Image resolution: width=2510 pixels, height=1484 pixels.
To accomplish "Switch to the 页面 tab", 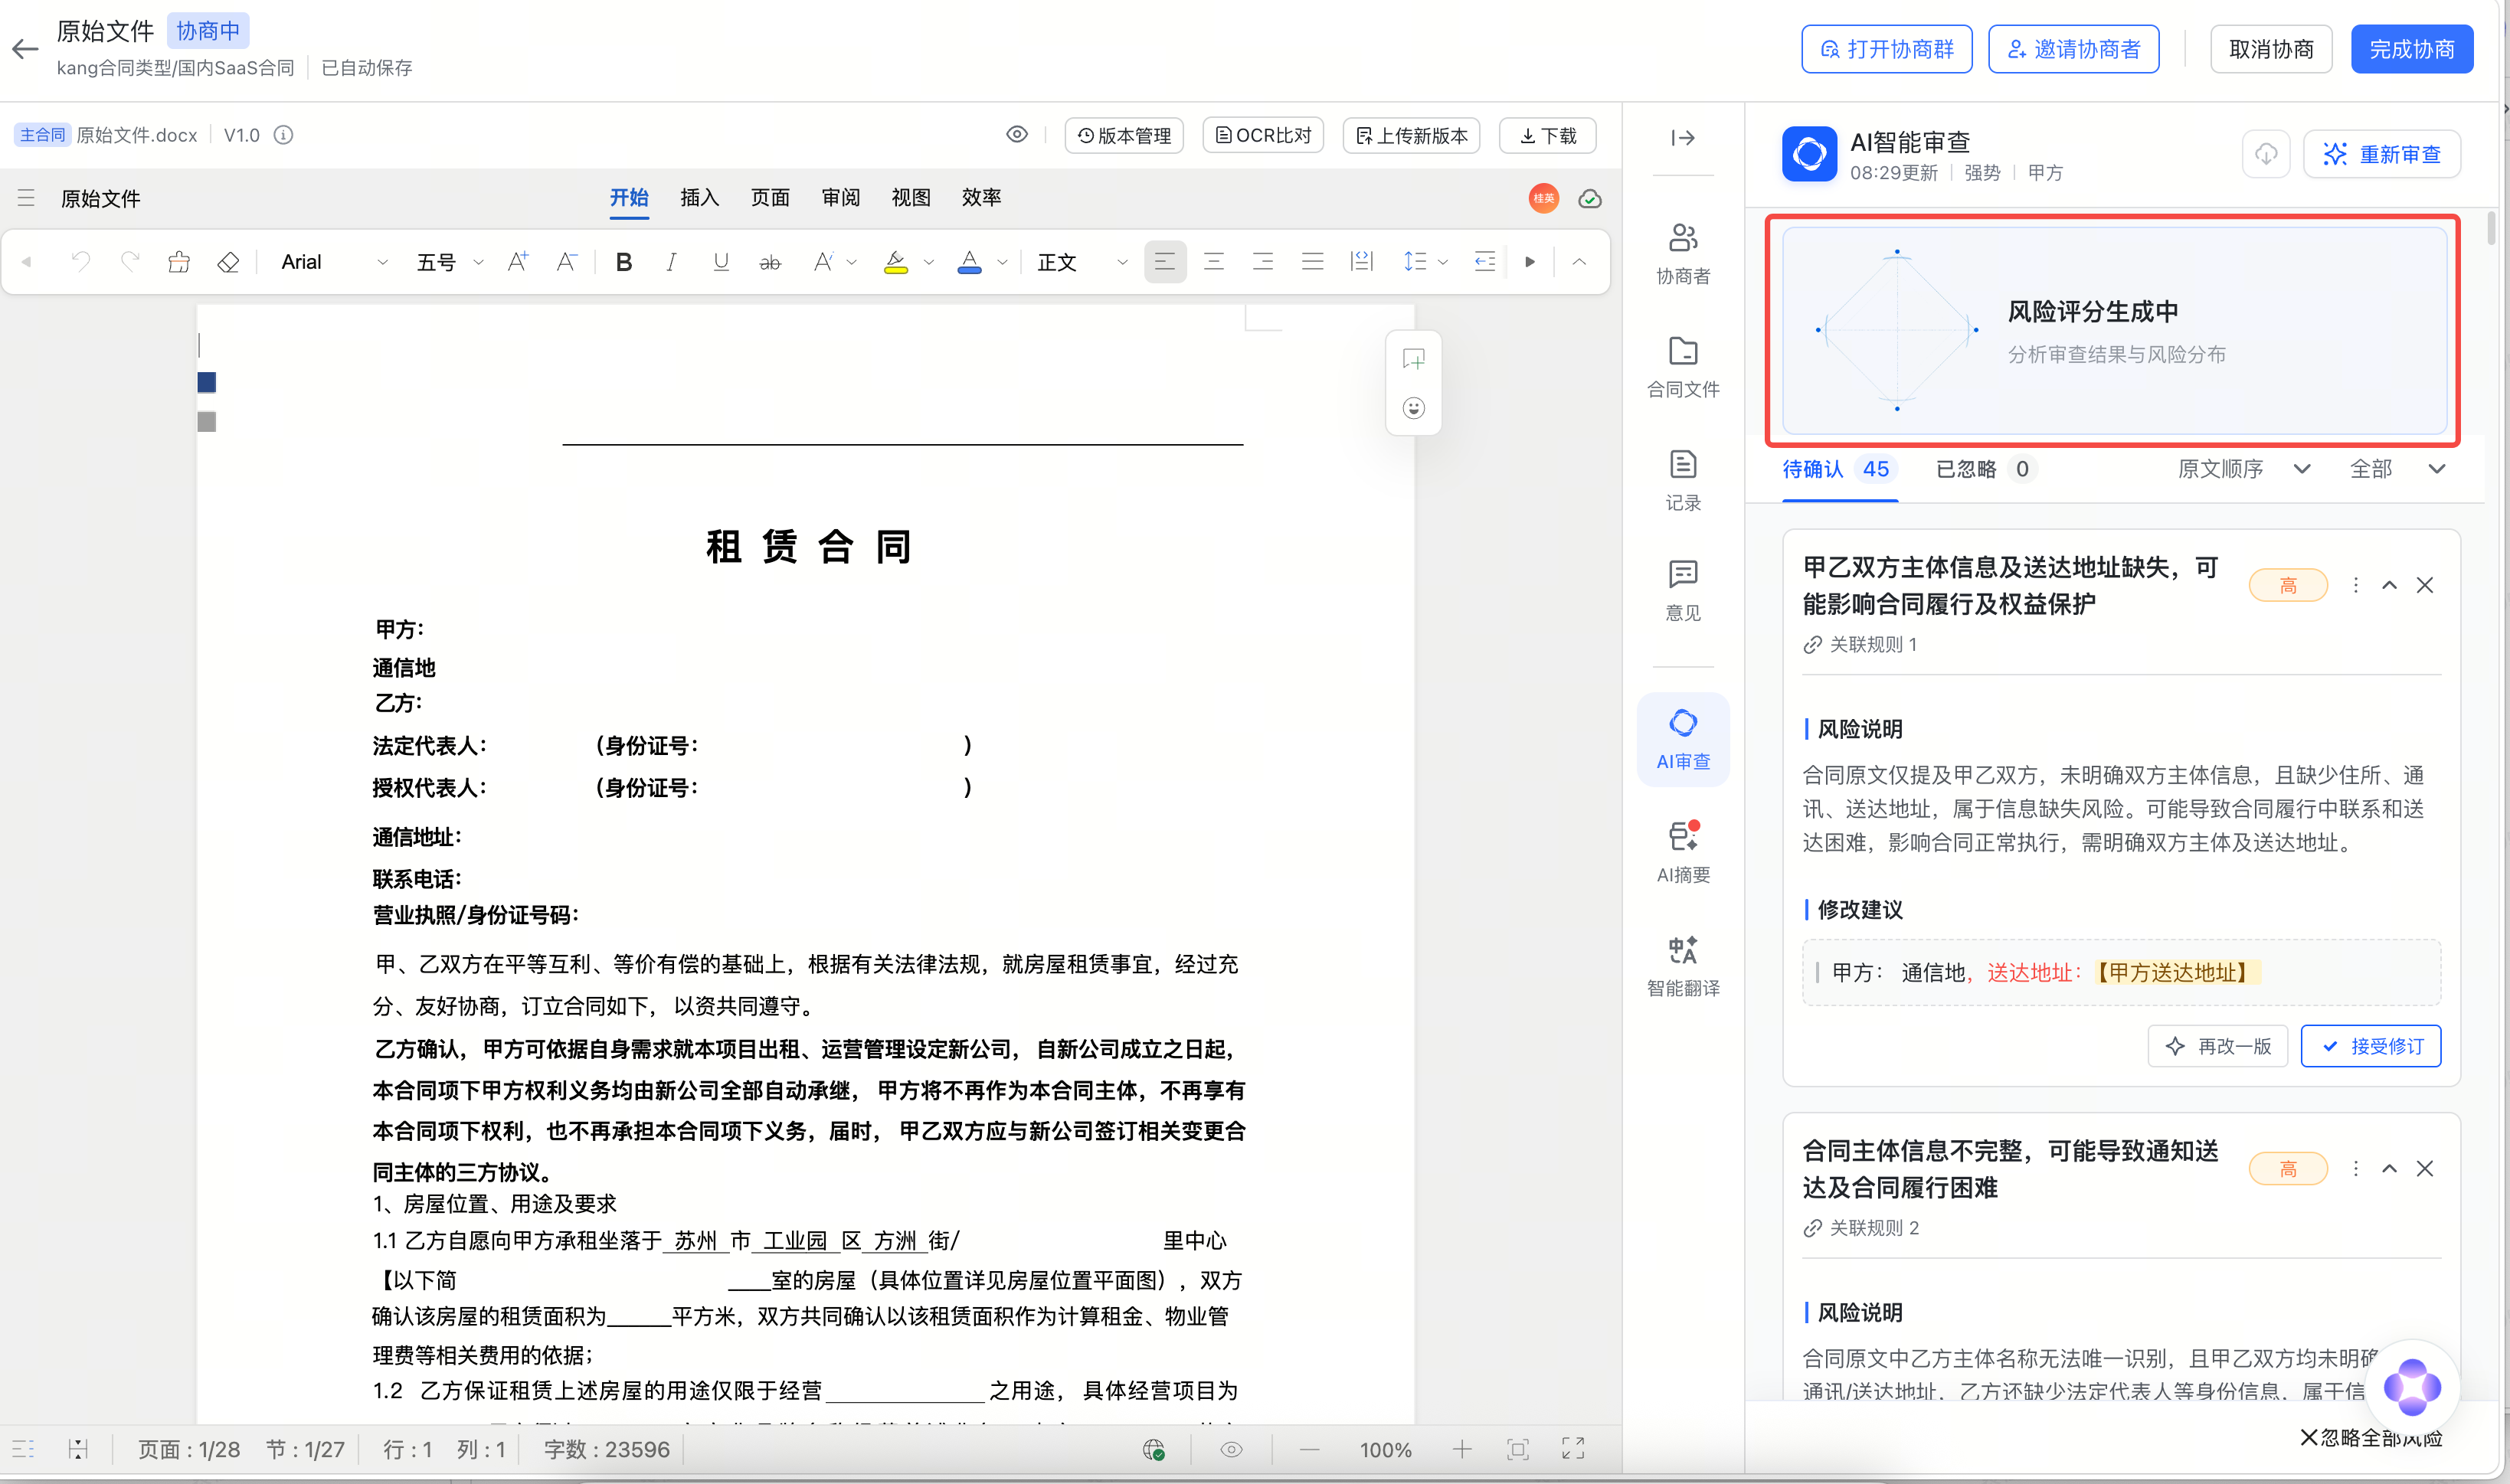I will (770, 197).
